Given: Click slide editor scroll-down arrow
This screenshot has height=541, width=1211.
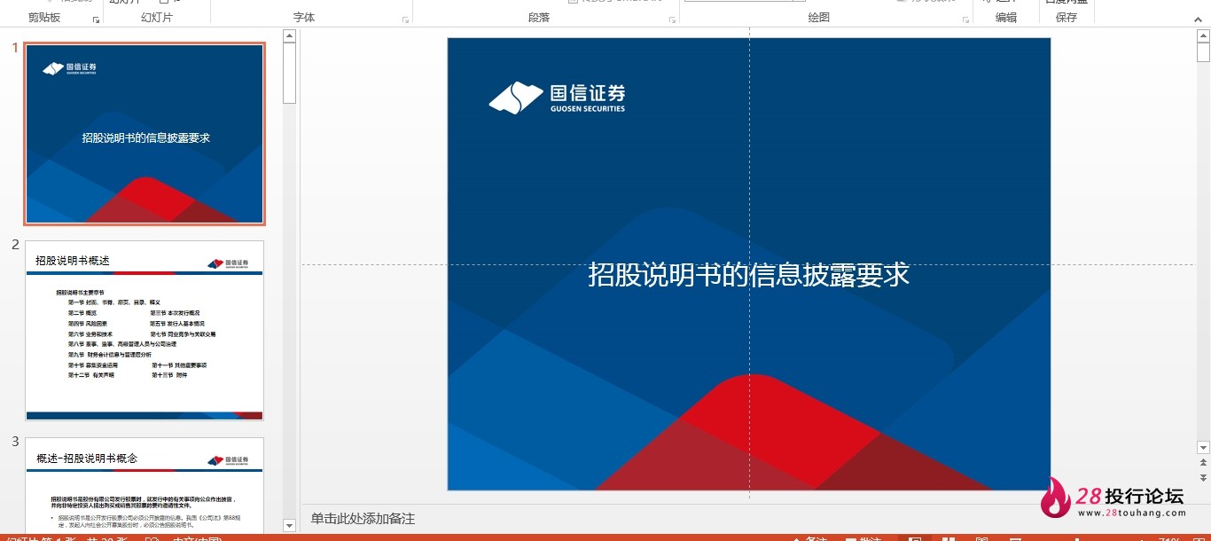Looking at the screenshot, I should pyautogui.click(x=1203, y=448).
